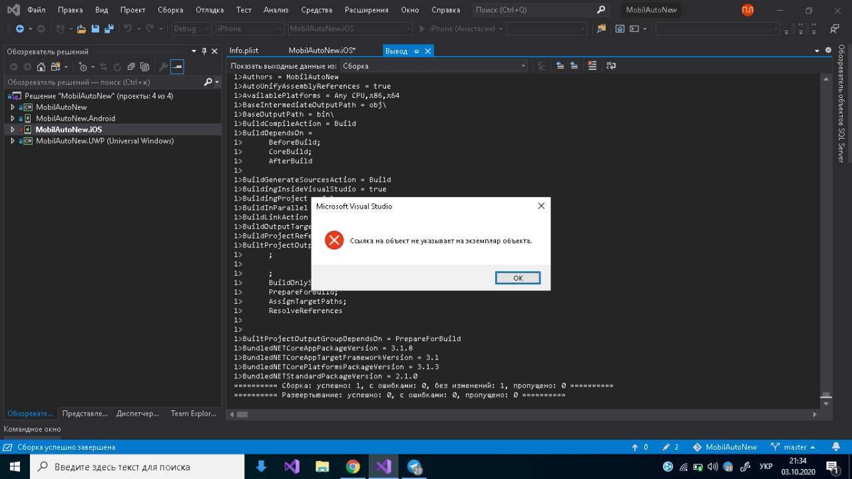Switch to the Team Explorer bottom tab
The width and height of the screenshot is (852, 479).
point(193,414)
